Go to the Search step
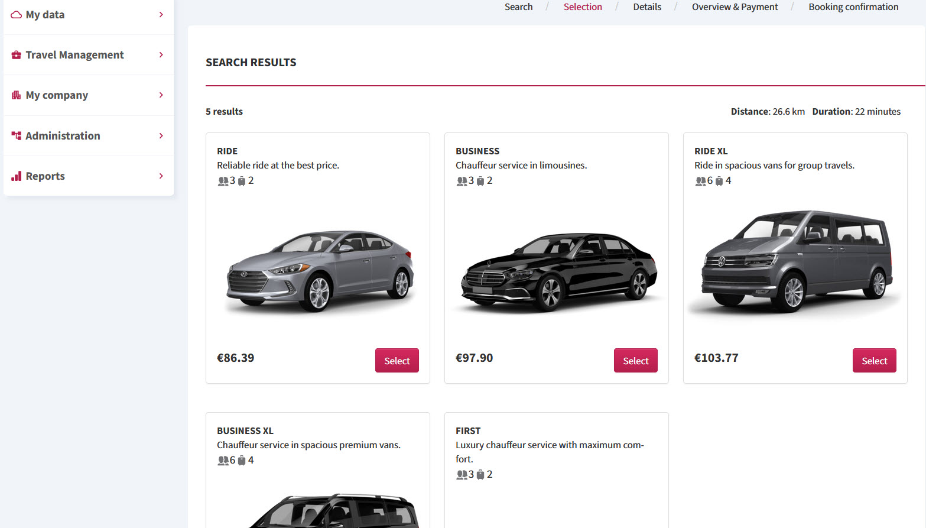 pos(518,7)
